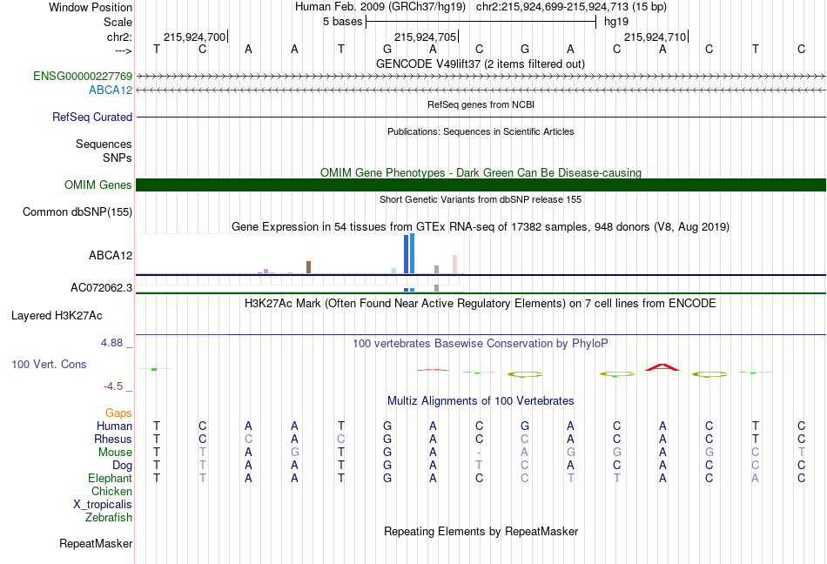Click the red A conservation logo peak
Image resolution: width=827 pixels, height=564 pixels.
662,367
